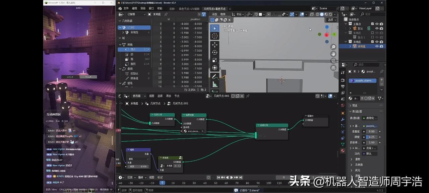Click the Y axis gizmo ball
Viewport: 429px width, 193px height.
coord(334,34)
